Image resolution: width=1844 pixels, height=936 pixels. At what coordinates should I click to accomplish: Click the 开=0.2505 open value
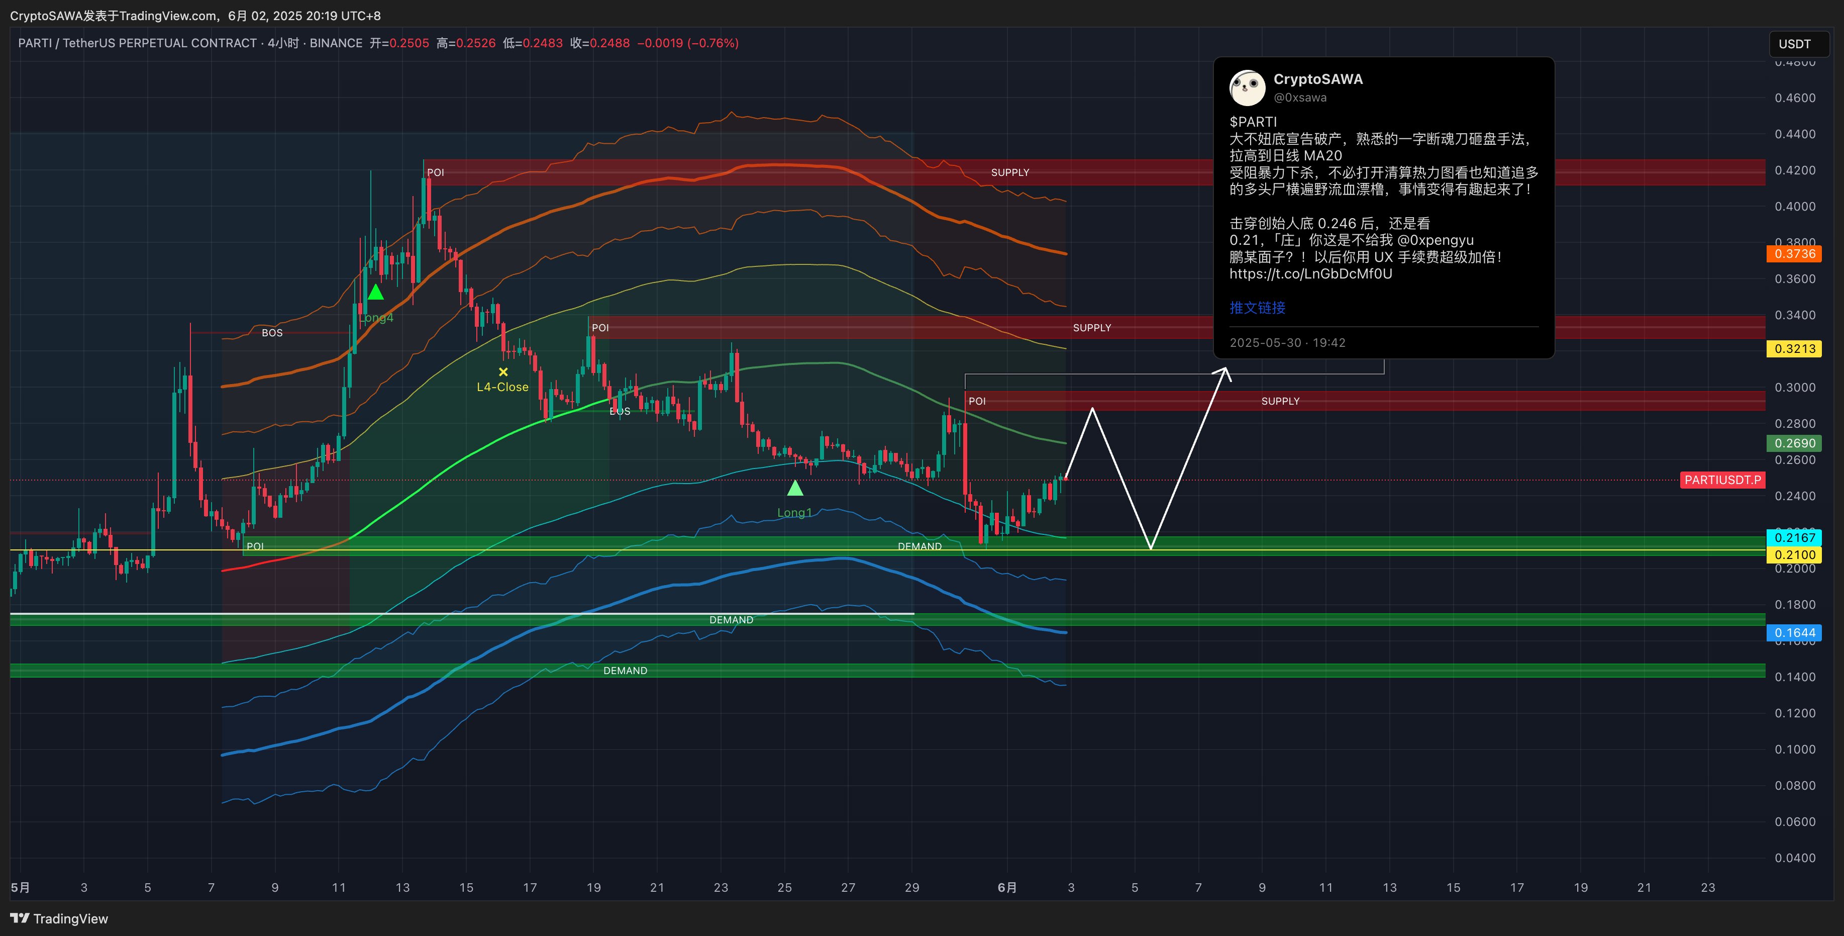399,43
